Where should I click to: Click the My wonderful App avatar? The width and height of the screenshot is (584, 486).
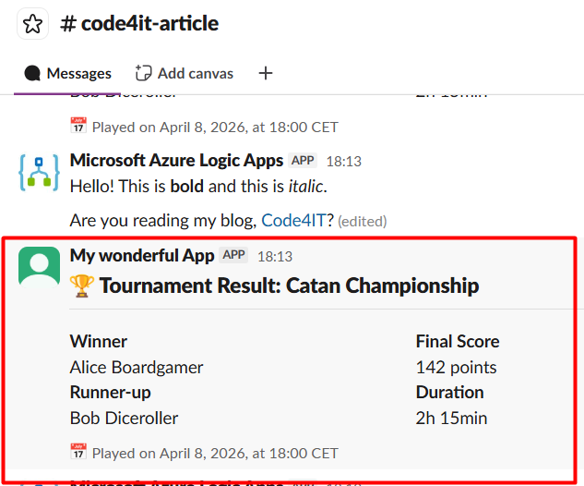click(x=39, y=267)
